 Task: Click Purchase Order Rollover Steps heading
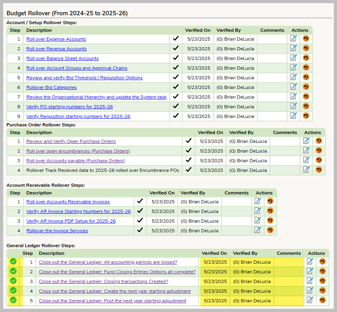click(x=41, y=125)
